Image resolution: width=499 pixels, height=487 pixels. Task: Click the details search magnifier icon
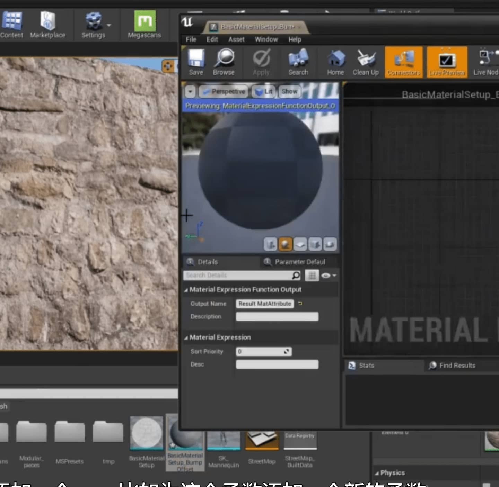(296, 275)
